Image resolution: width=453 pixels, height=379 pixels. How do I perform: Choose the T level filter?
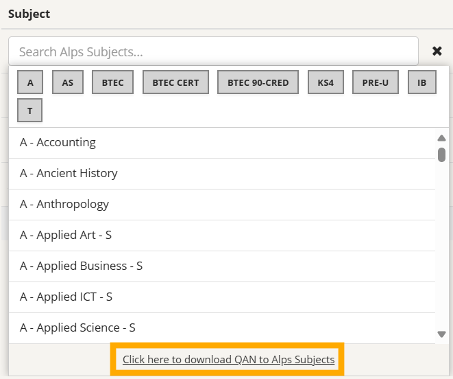(x=29, y=111)
